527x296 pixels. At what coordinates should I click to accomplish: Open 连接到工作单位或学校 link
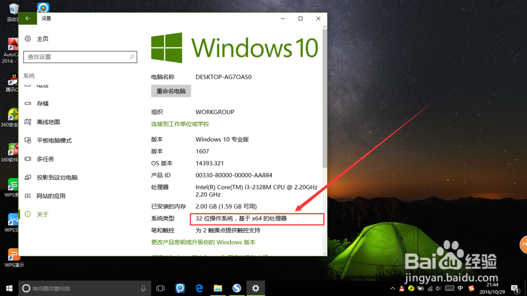click(180, 124)
